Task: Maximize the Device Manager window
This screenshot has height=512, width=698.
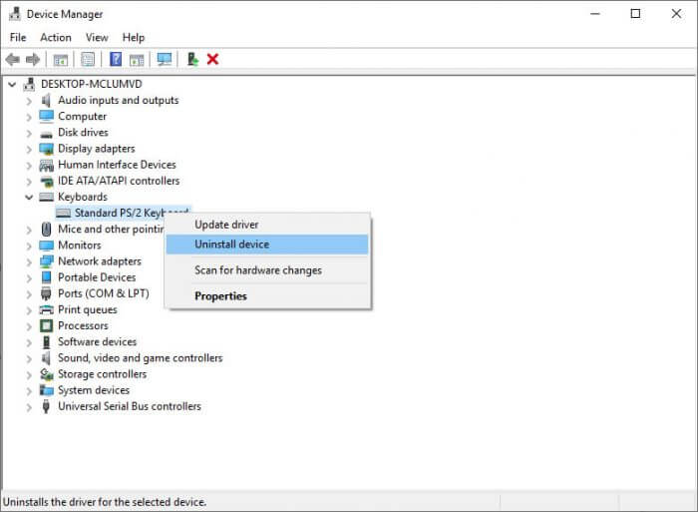Action: tap(636, 14)
